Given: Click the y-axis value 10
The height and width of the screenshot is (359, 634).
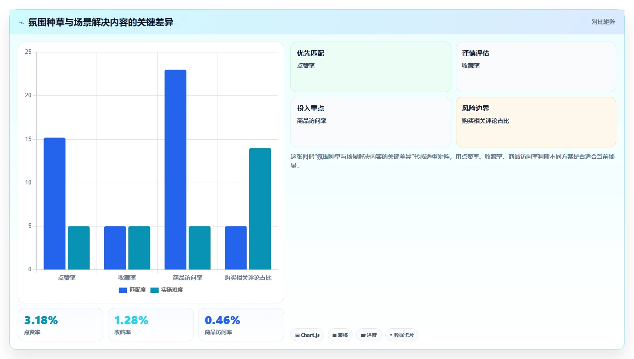Looking at the screenshot, I should coord(28,183).
